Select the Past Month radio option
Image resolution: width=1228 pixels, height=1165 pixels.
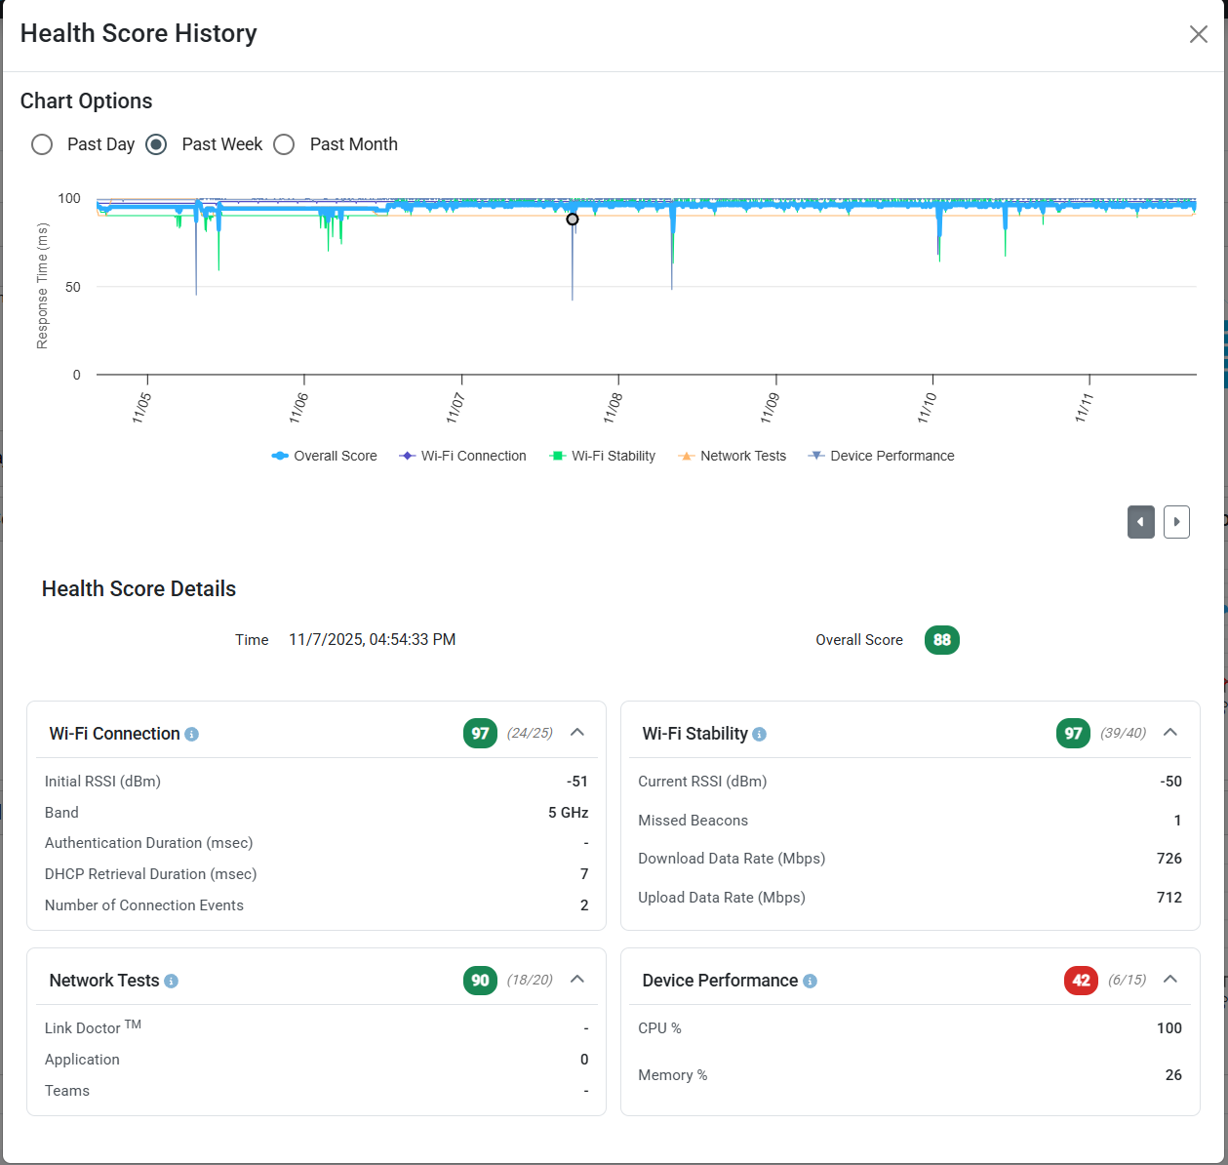tap(284, 144)
